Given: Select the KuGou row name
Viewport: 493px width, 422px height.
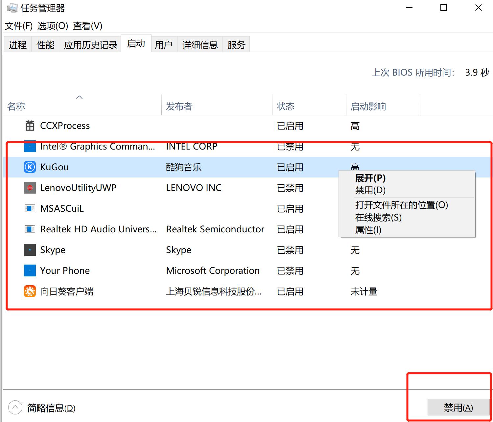Looking at the screenshot, I should [x=54, y=167].
